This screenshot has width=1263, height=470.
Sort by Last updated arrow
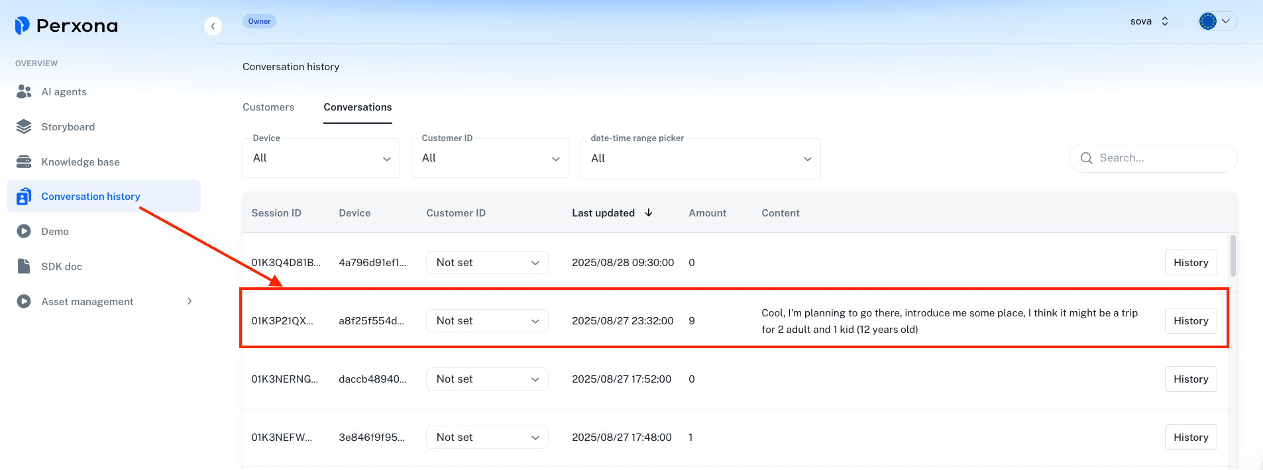[x=649, y=212]
